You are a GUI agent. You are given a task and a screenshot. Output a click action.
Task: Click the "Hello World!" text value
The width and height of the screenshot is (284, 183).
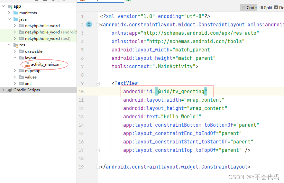[x=181, y=116]
